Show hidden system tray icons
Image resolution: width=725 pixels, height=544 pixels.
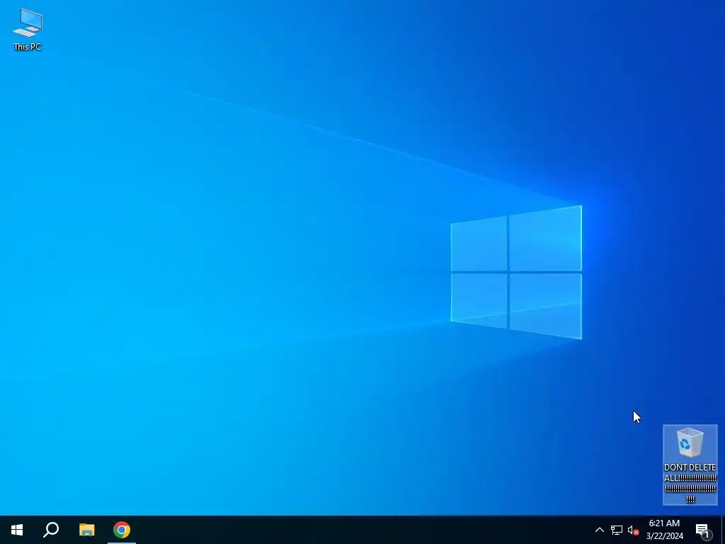point(599,530)
